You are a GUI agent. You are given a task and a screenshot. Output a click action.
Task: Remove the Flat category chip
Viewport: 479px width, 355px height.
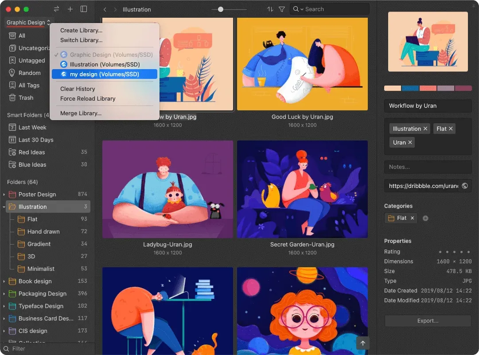coord(412,218)
